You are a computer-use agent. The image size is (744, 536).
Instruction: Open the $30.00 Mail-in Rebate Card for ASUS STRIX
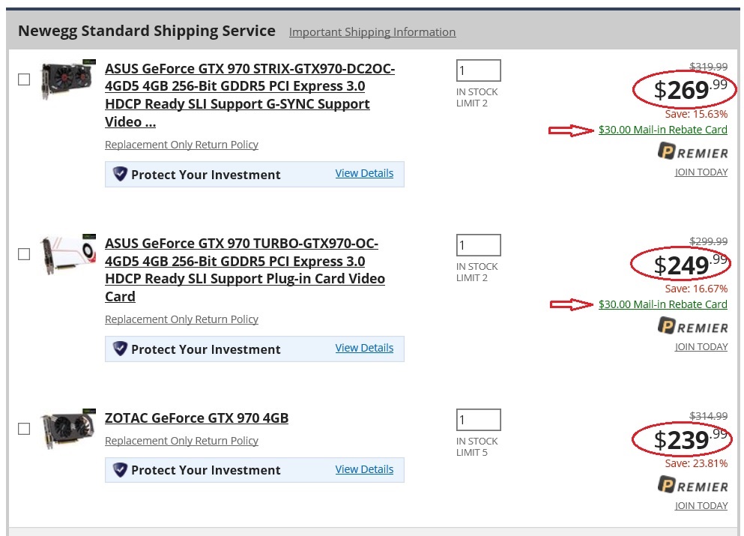[663, 130]
